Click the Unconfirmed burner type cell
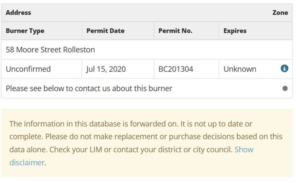The image size is (296, 183). 28,69
